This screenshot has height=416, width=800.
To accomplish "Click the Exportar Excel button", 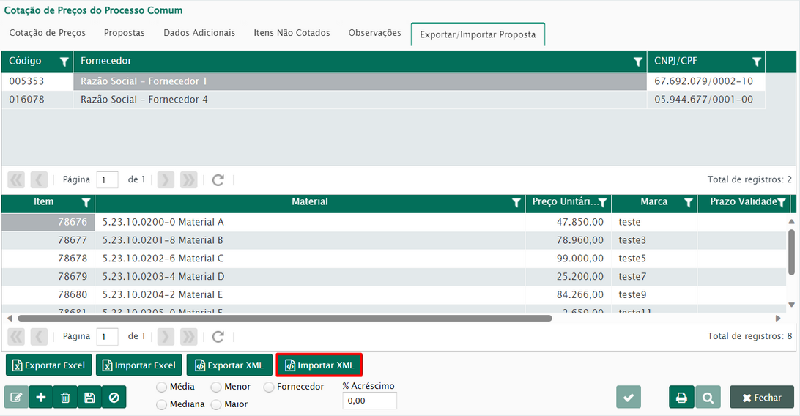I will click(x=49, y=365).
